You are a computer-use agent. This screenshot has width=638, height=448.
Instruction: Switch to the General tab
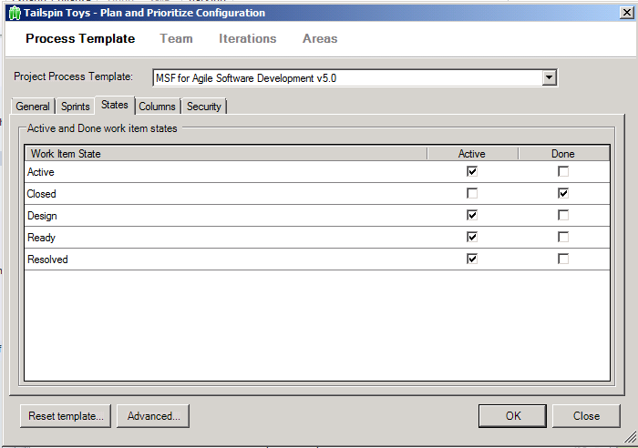(33, 107)
